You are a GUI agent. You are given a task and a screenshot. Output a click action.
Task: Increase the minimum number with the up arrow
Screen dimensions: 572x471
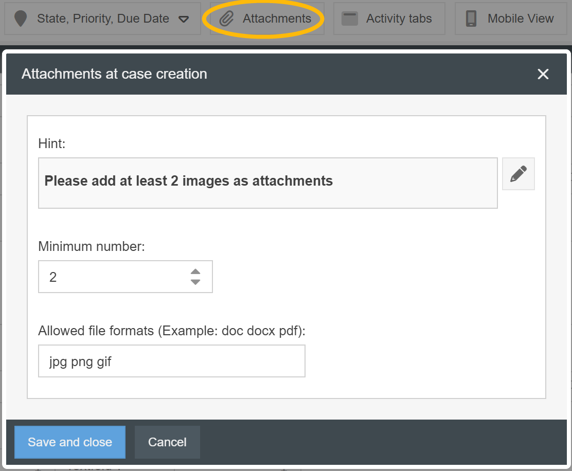[195, 271]
